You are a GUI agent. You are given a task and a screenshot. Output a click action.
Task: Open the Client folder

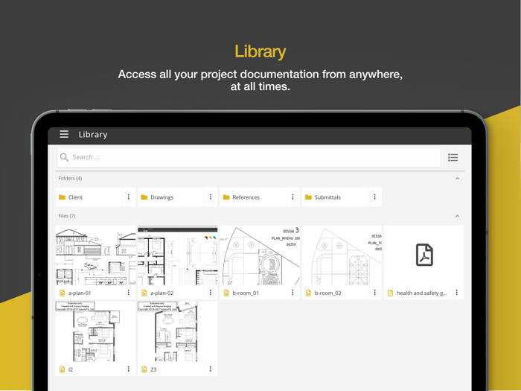[x=89, y=197]
